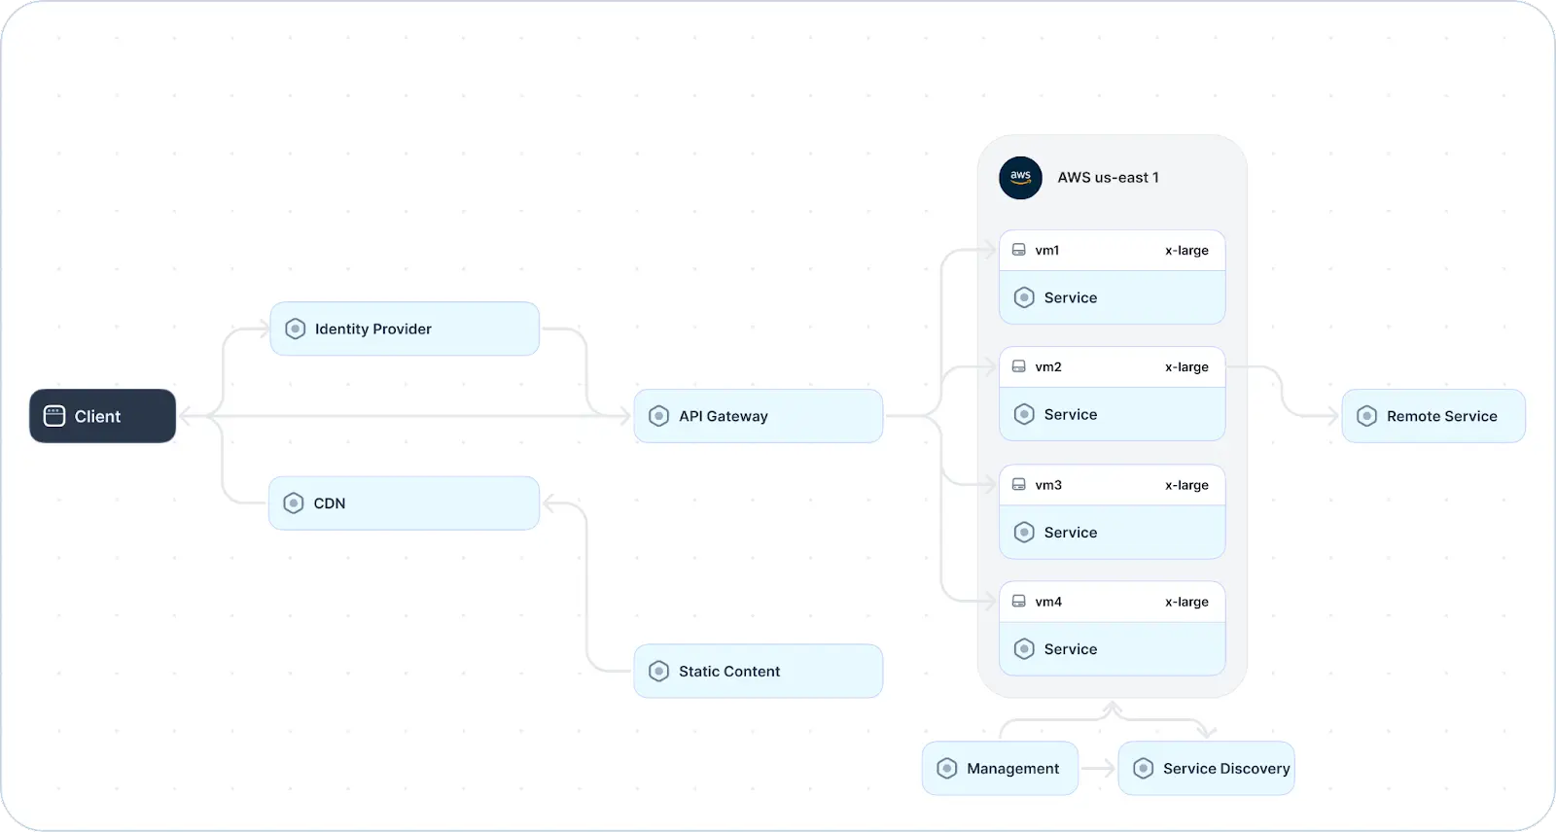The width and height of the screenshot is (1556, 832).
Task: Select the Client node
Action: pos(102,416)
